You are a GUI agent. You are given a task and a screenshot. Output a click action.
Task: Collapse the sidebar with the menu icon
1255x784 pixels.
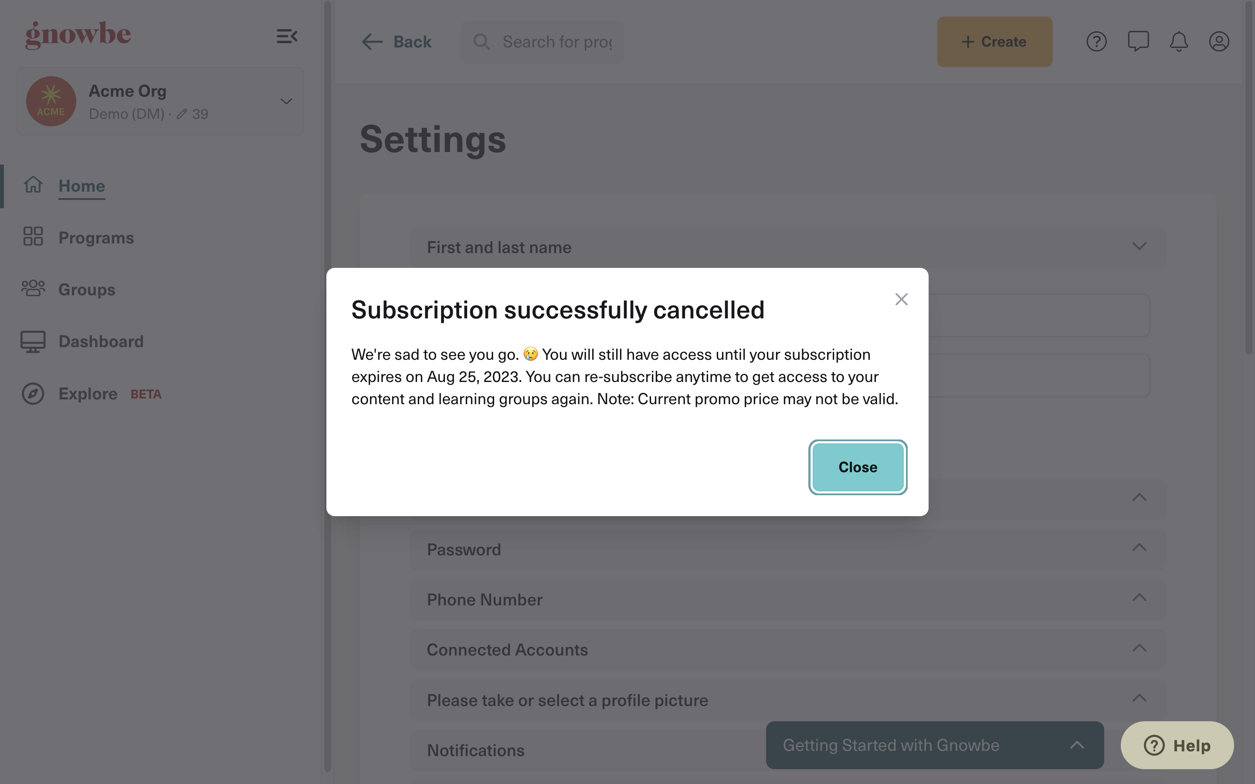[x=287, y=36]
